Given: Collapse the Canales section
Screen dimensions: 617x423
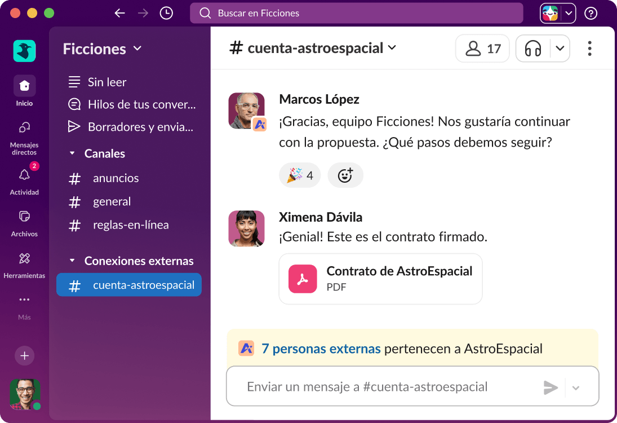Looking at the screenshot, I should coord(72,153).
